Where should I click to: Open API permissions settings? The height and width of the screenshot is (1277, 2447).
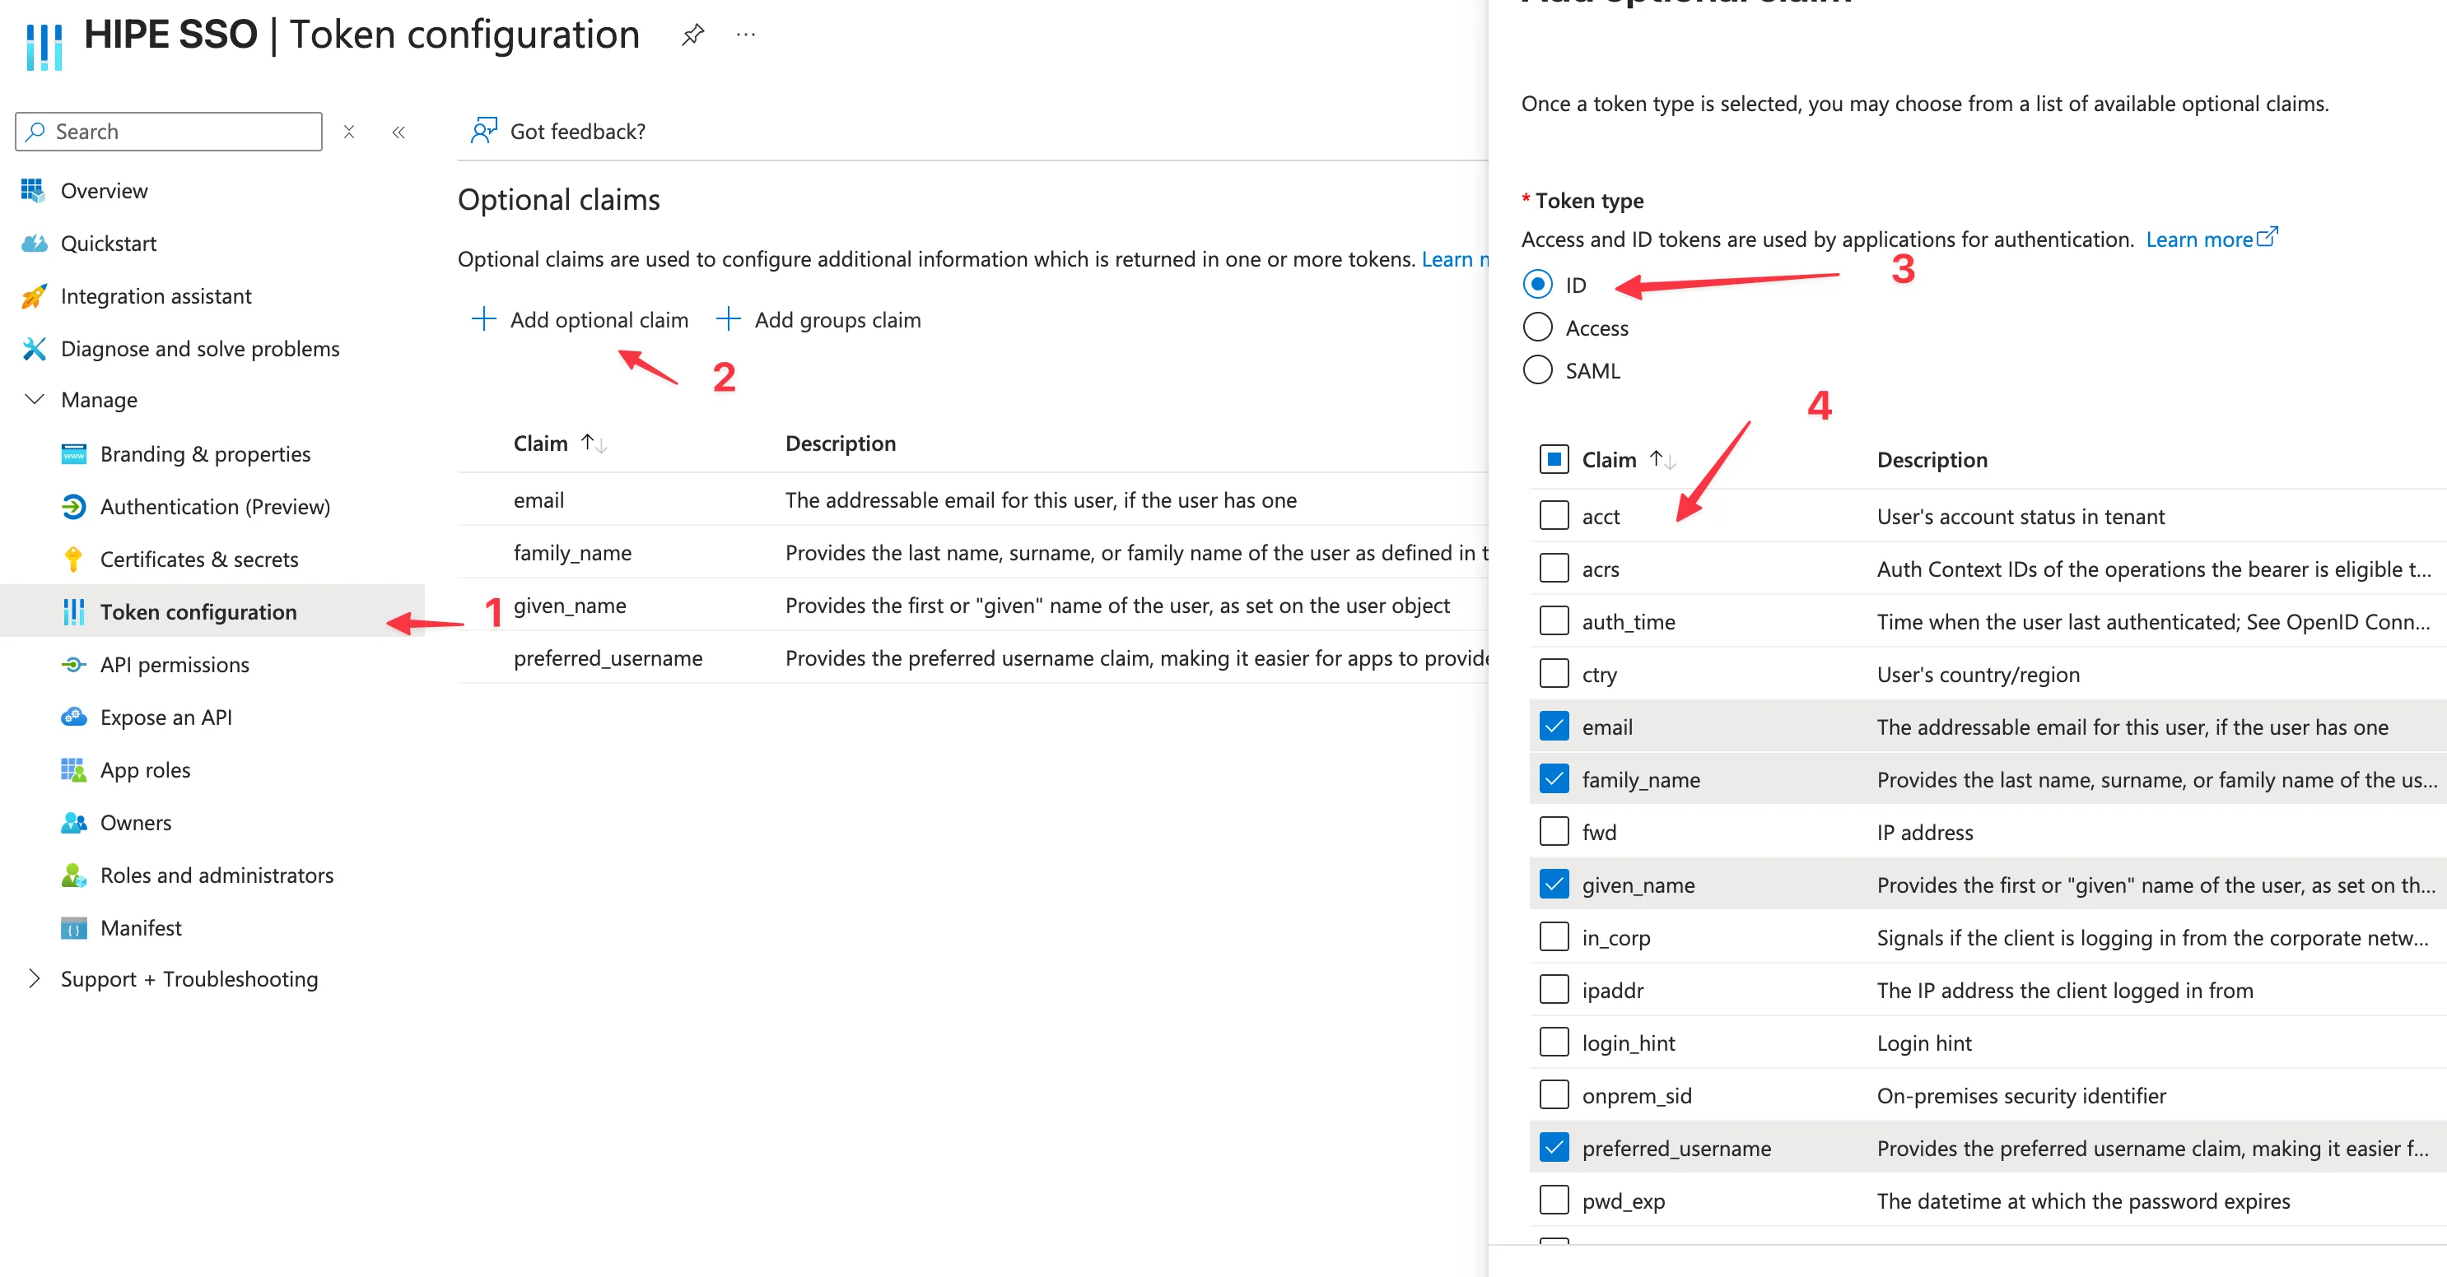click(175, 665)
